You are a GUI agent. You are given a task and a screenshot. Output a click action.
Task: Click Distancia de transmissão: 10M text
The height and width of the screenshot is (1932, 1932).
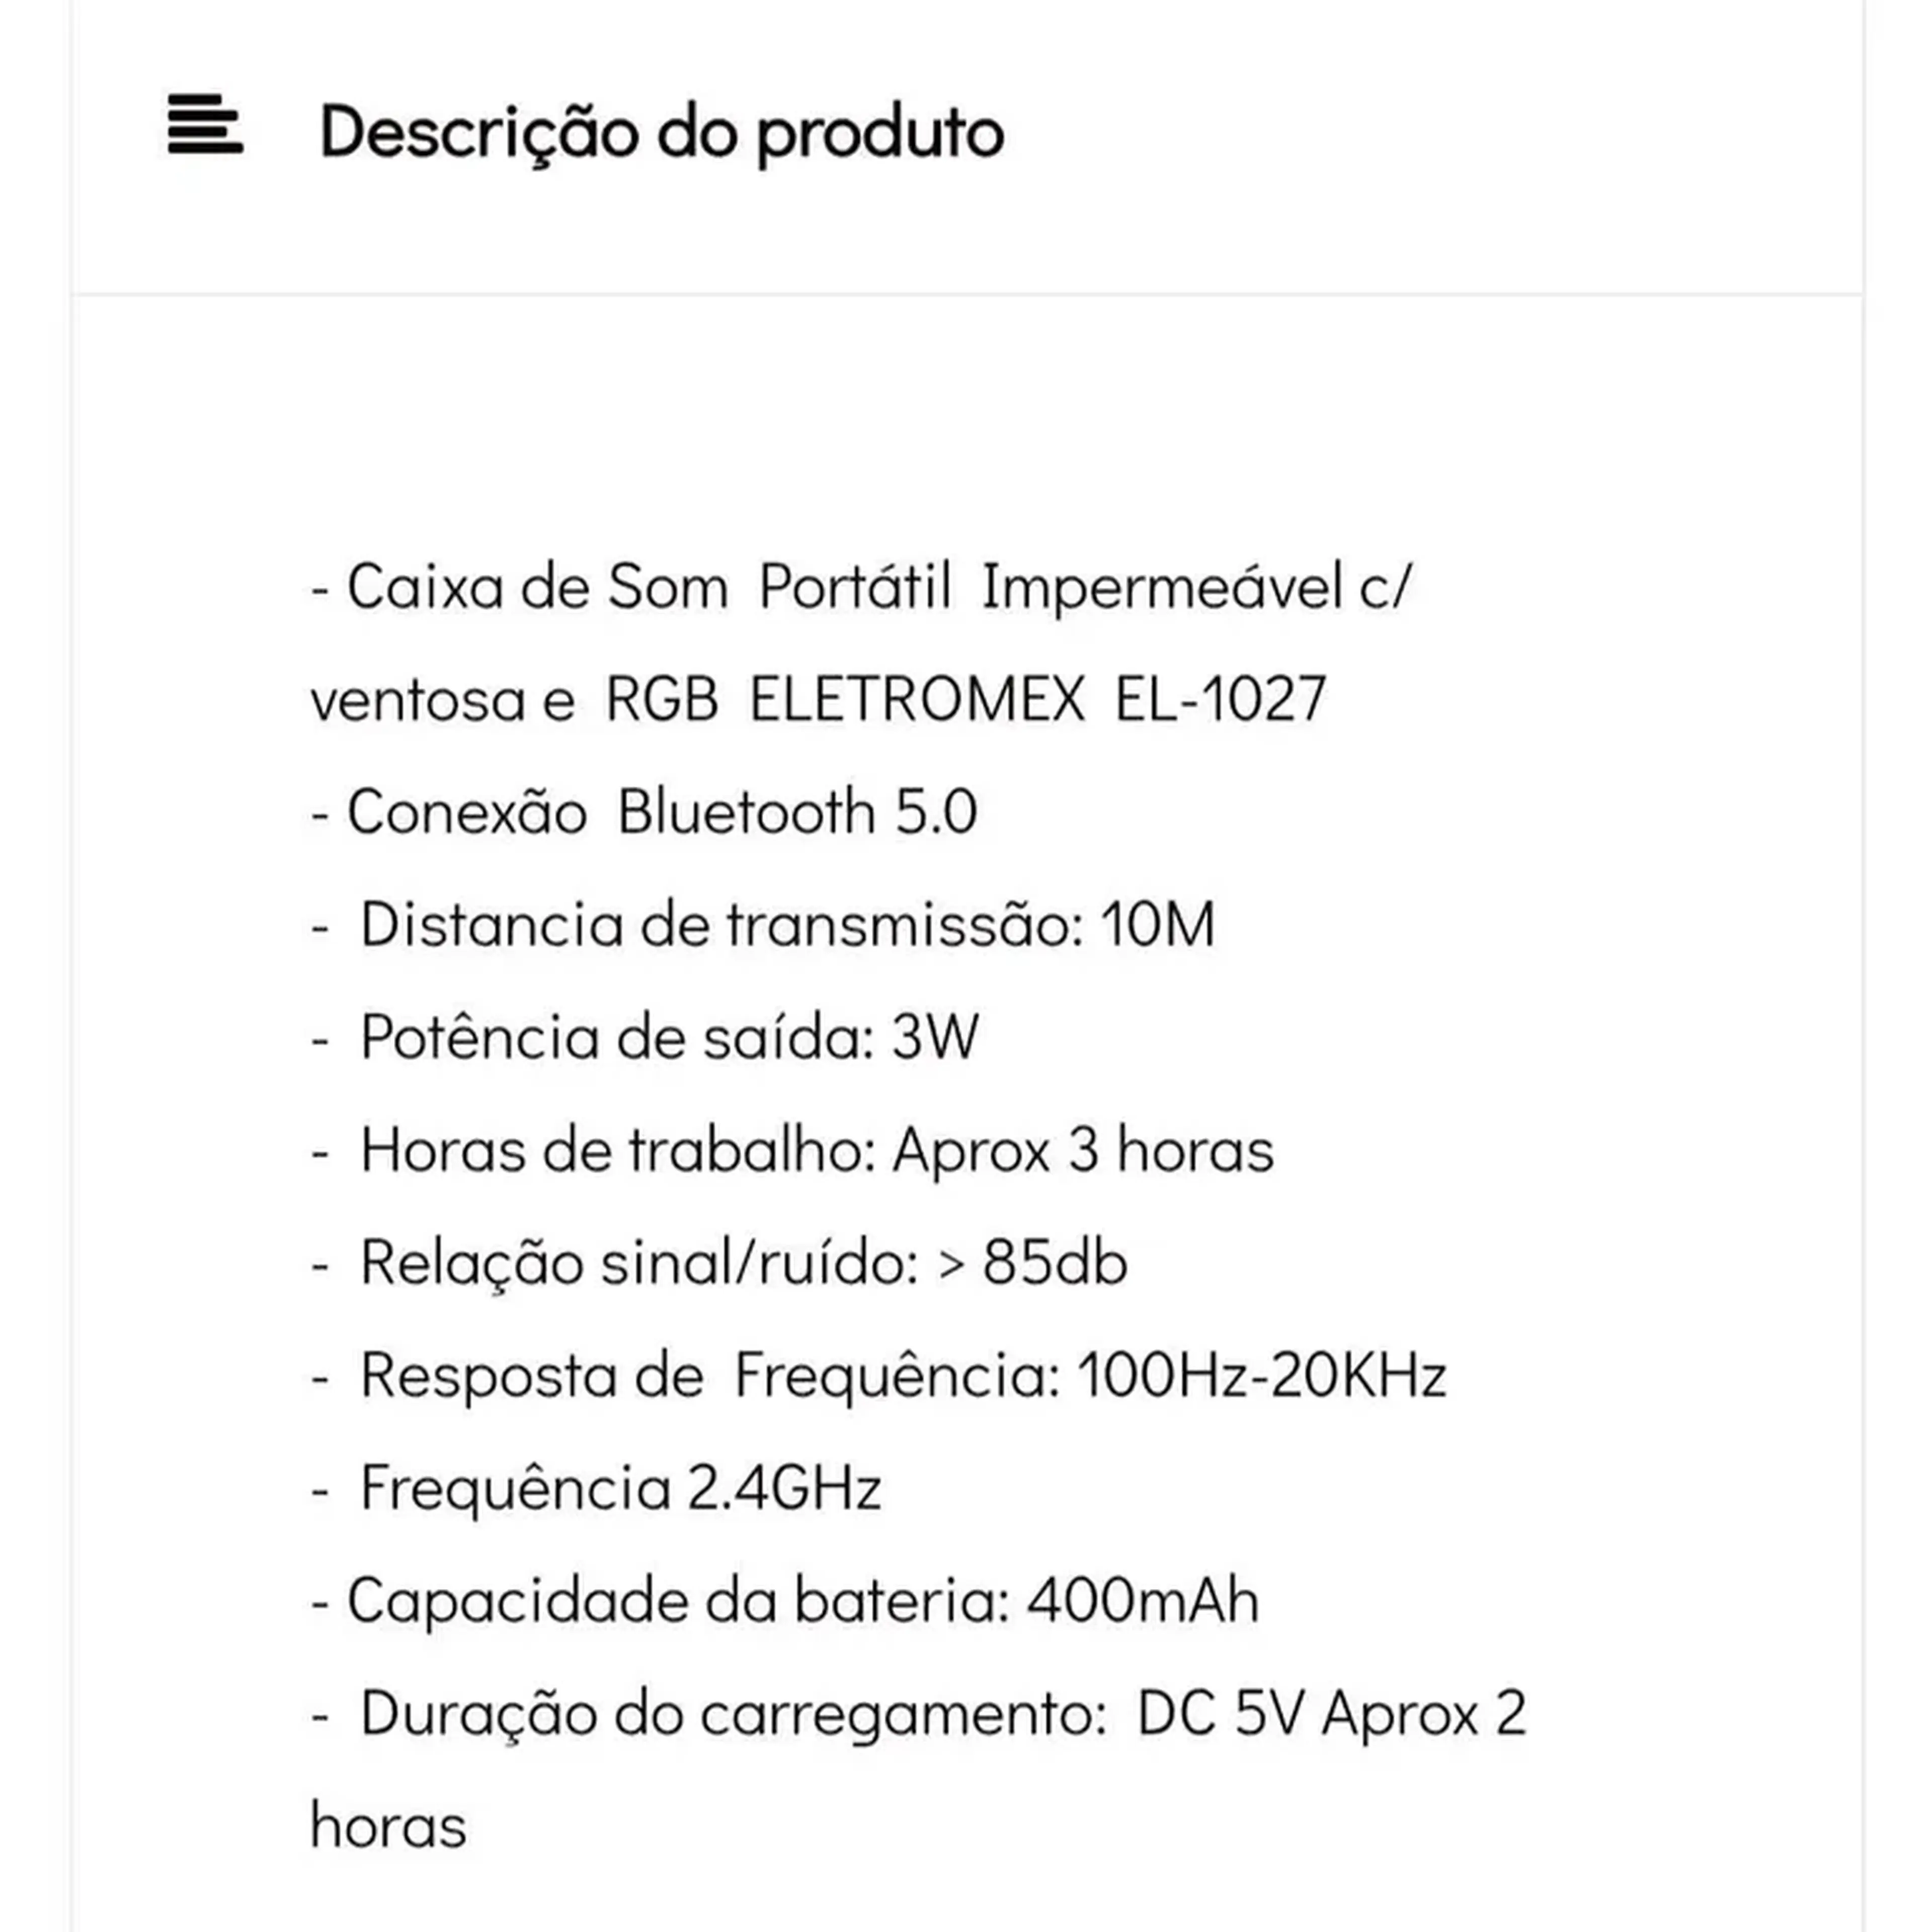pos(763,924)
